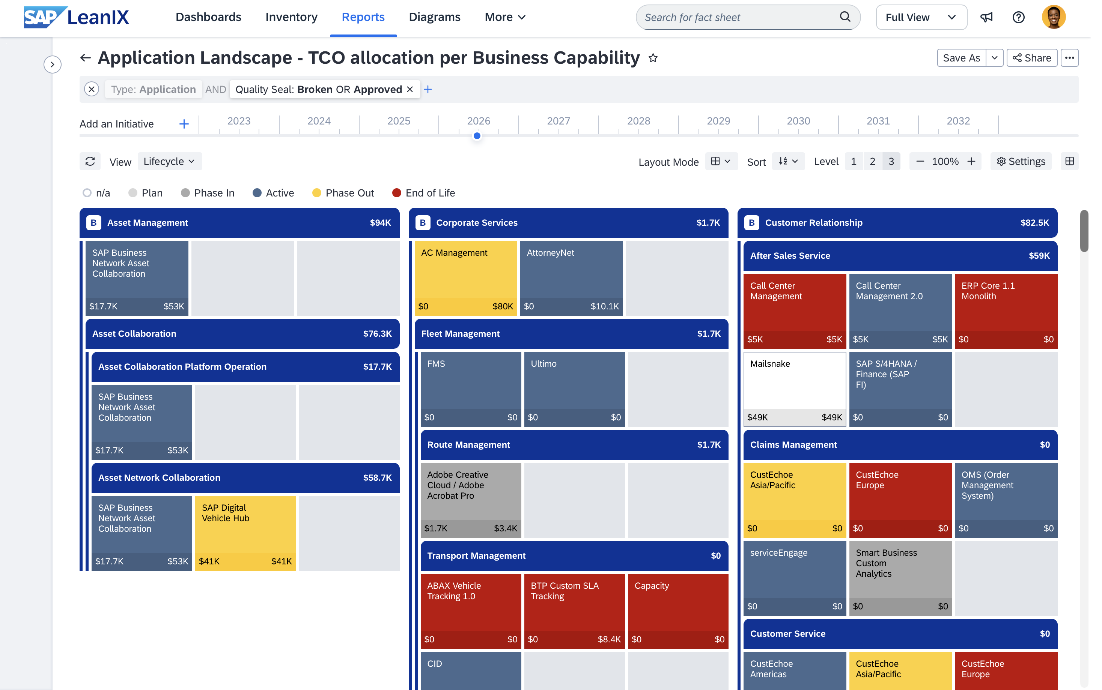Toggle the Active legend entry
This screenshot has width=1102, height=690.
click(273, 193)
